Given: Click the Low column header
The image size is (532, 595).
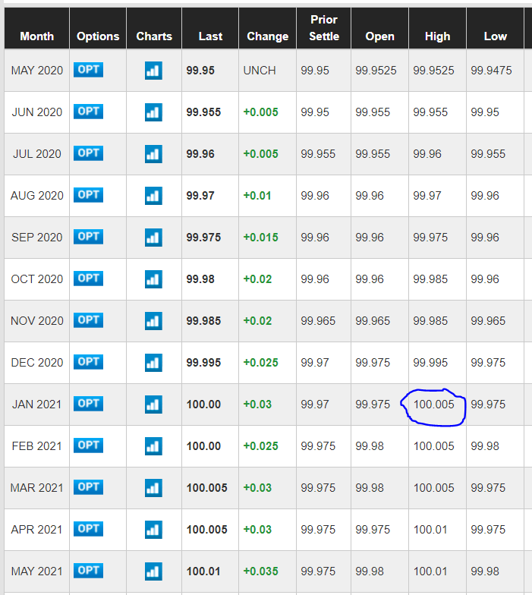Looking at the screenshot, I should pos(495,29).
